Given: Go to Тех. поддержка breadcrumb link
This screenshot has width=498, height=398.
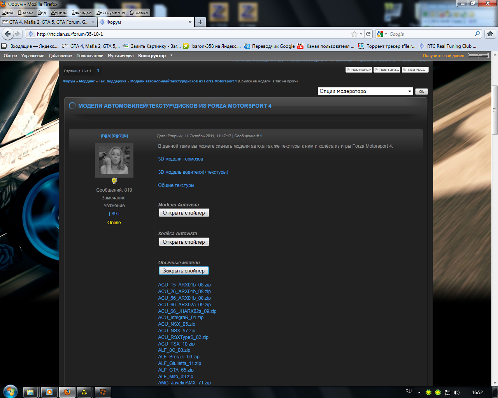Looking at the screenshot, I should click(x=112, y=81).
